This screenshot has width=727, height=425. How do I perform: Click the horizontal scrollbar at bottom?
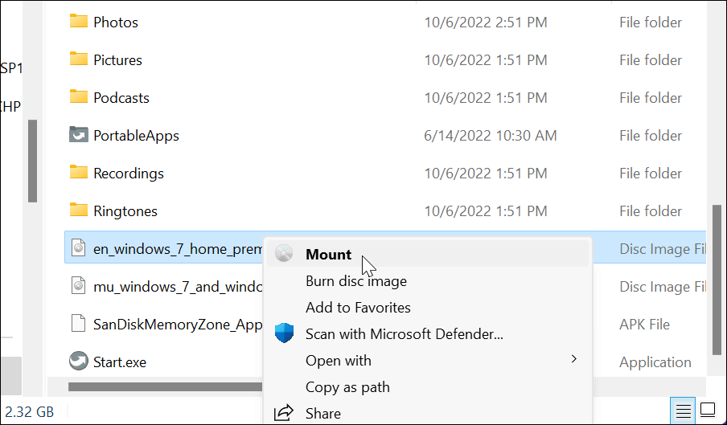[161, 386]
